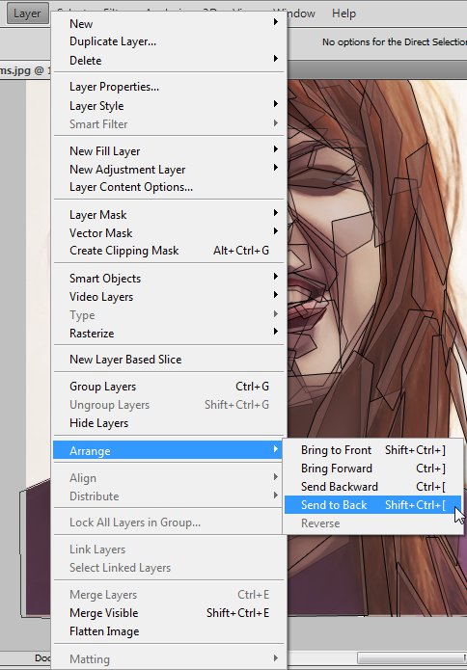467x670 pixels.
Task: Open the Help menu
Action: point(343,13)
